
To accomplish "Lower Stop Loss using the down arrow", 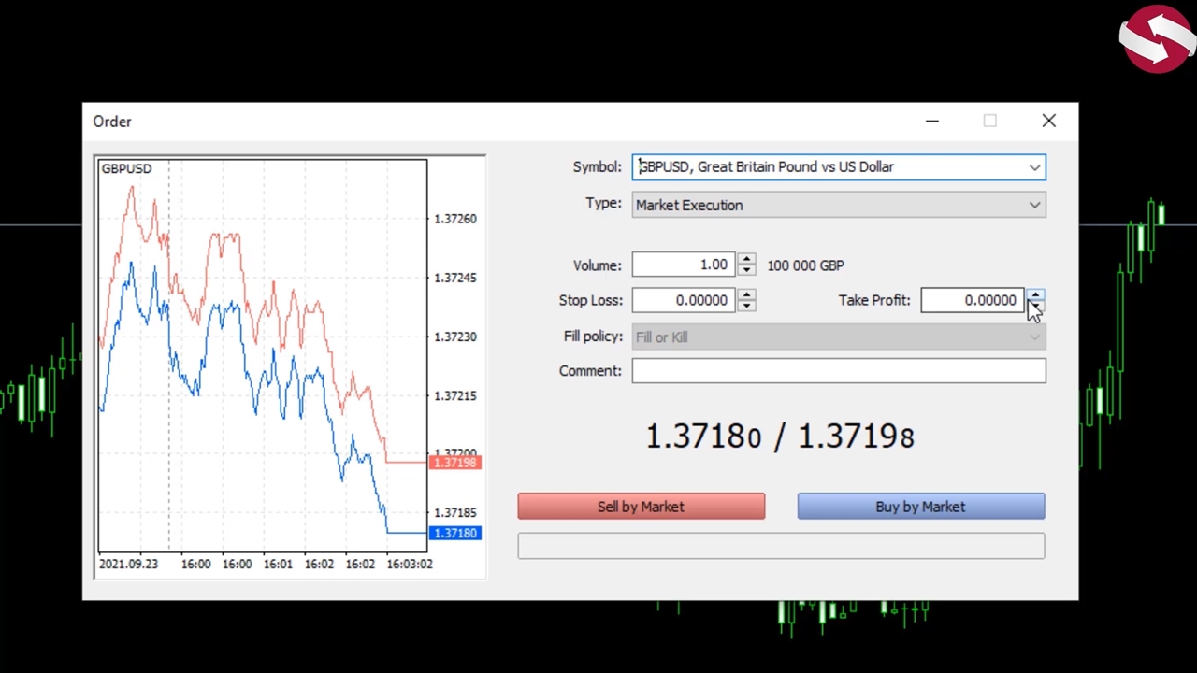I will pyautogui.click(x=746, y=306).
